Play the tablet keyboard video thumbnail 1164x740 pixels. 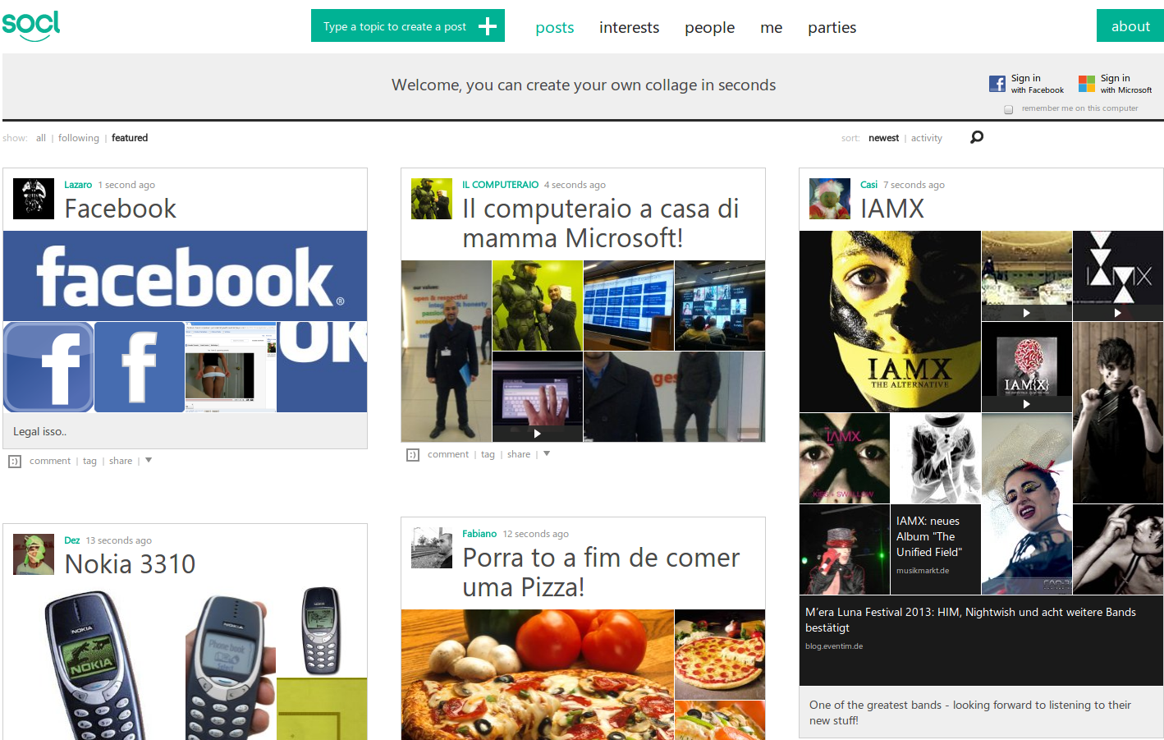(538, 397)
